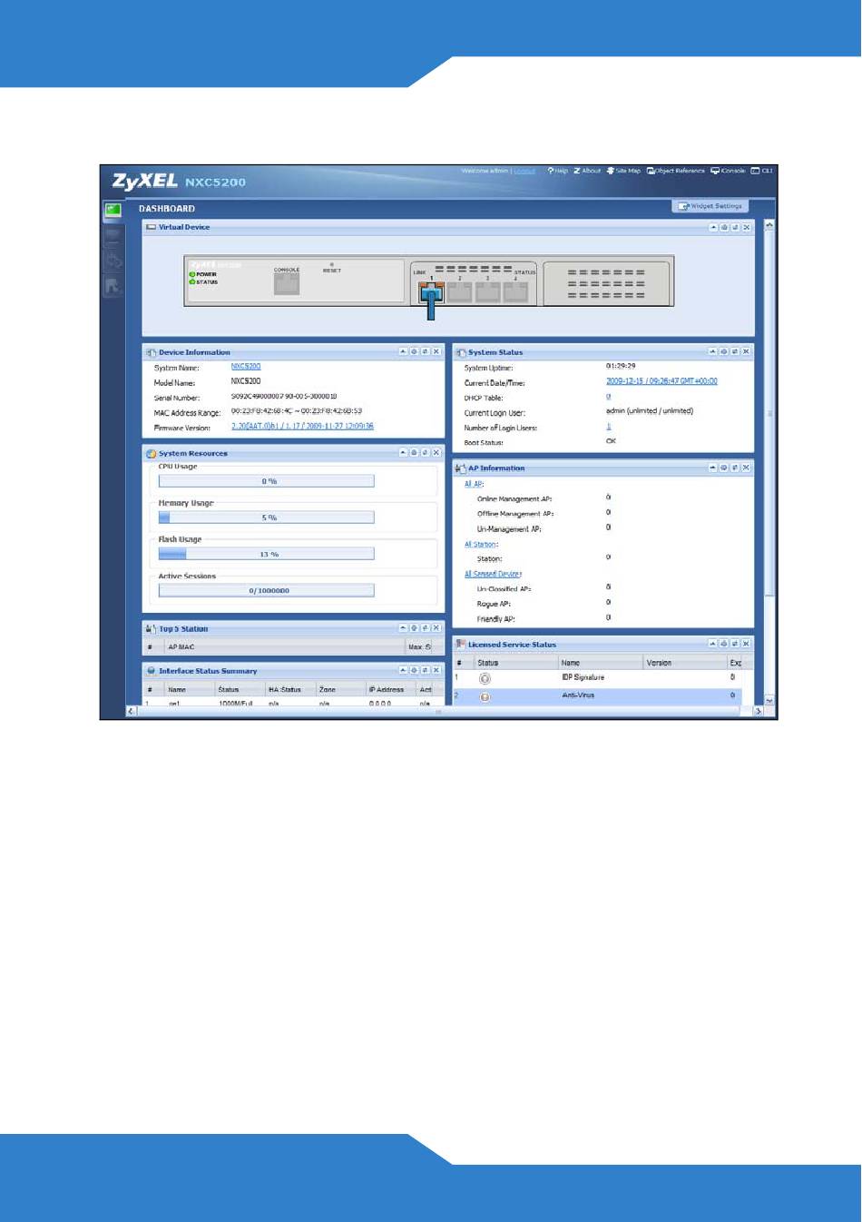This screenshot has width=862, height=1222.
Task: Click the All AP link
Action: (474, 484)
